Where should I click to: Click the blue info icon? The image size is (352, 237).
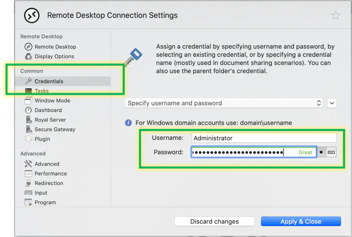coord(128,123)
